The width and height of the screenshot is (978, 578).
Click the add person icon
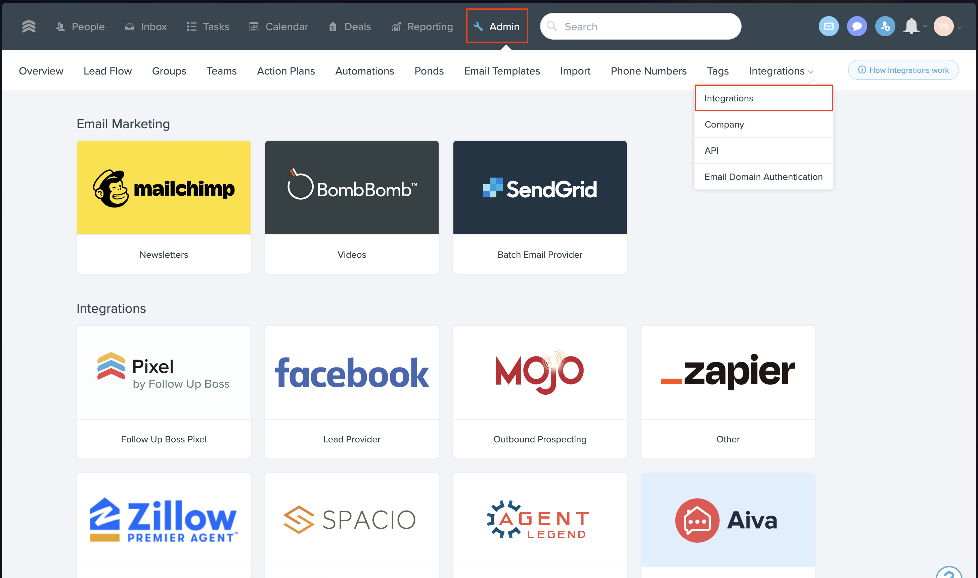tap(885, 27)
